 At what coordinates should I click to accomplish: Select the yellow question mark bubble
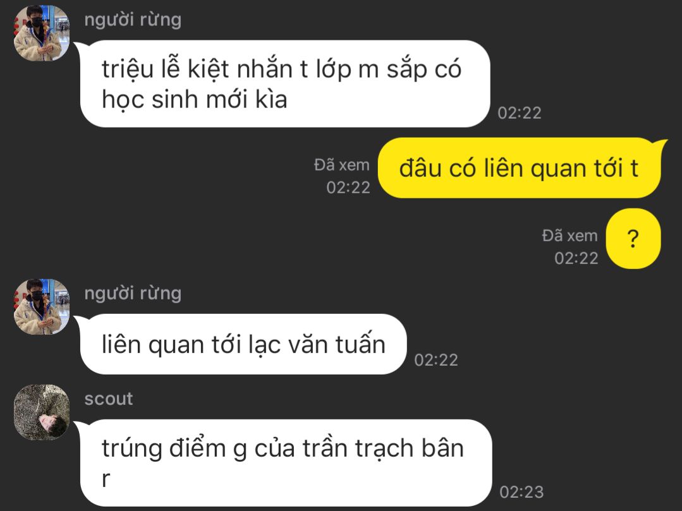(633, 239)
